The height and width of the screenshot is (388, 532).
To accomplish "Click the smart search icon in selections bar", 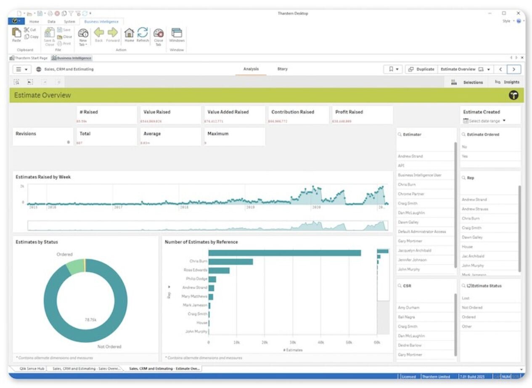I will pos(16,82).
